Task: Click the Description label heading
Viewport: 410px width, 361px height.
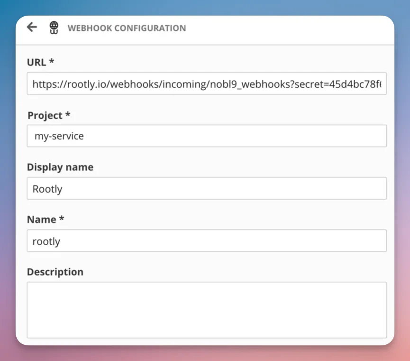Action: click(x=55, y=271)
